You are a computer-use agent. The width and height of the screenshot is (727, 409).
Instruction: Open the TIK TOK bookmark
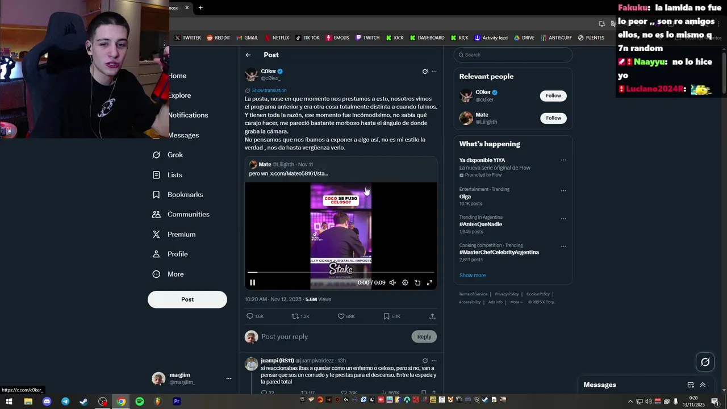click(307, 38)
